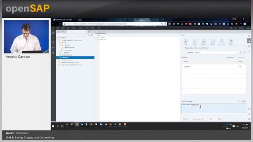Select README.md in the workspace tree
The width and height of the screenshot is (253, 142).
tap(68, 55)
